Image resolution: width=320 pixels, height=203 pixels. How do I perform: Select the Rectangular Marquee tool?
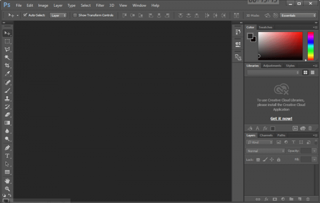coord(7,42)
